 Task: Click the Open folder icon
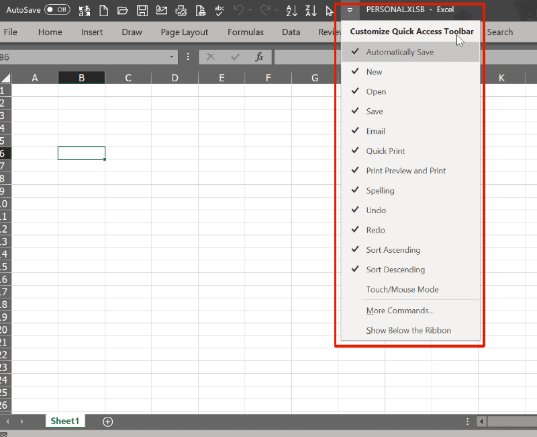[122, 11]
